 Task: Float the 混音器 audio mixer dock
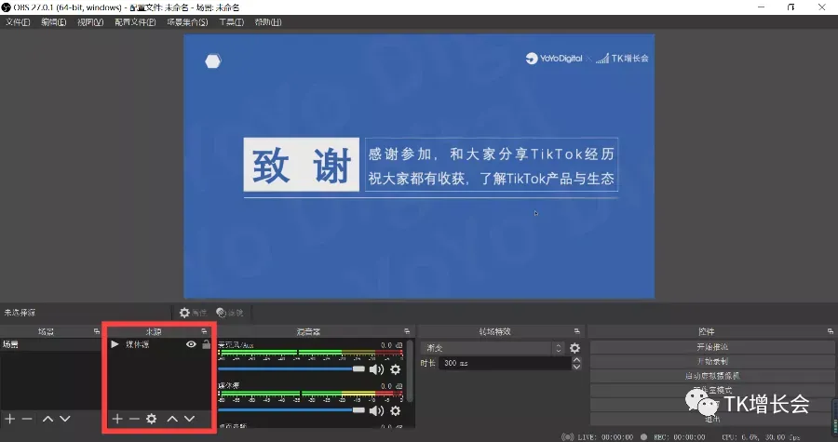(x=407, y=331)
